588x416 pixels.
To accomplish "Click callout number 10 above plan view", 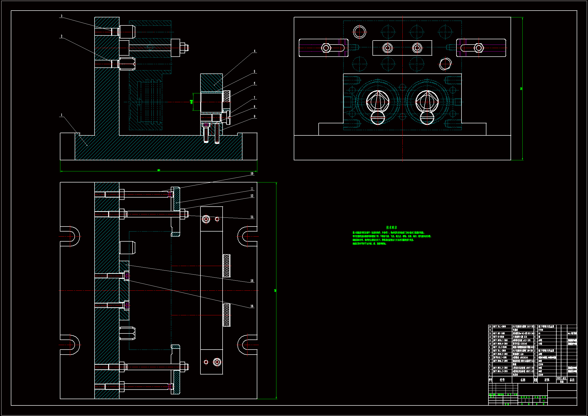I will pos(252,174).
